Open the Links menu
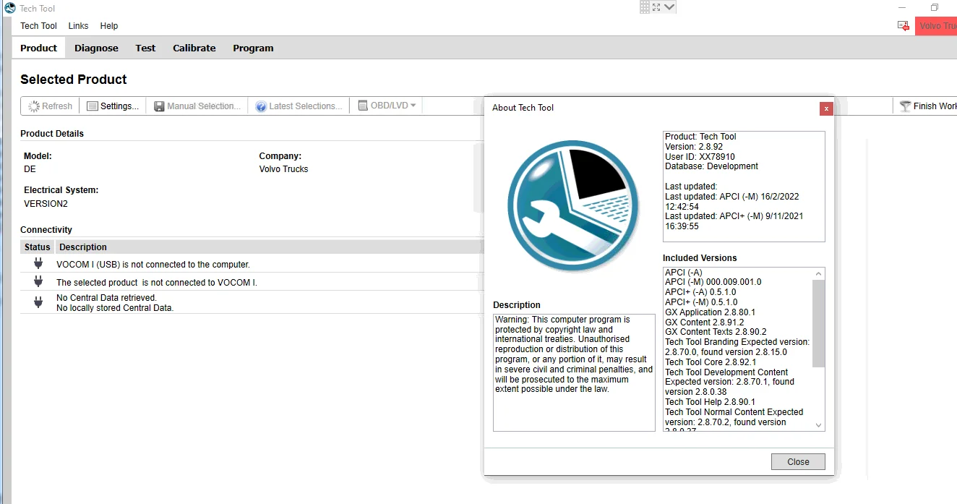The image size is (957, 504). (78, 26)
